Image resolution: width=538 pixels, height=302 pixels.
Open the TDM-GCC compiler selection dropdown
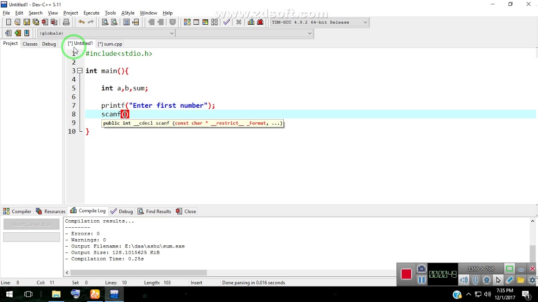pos(319,22)
